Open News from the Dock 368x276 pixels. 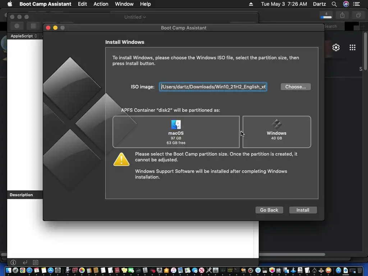coord(202,270)
